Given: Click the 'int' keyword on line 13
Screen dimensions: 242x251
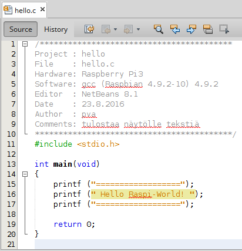Looking at the screenshot, I should pos(42,164).
